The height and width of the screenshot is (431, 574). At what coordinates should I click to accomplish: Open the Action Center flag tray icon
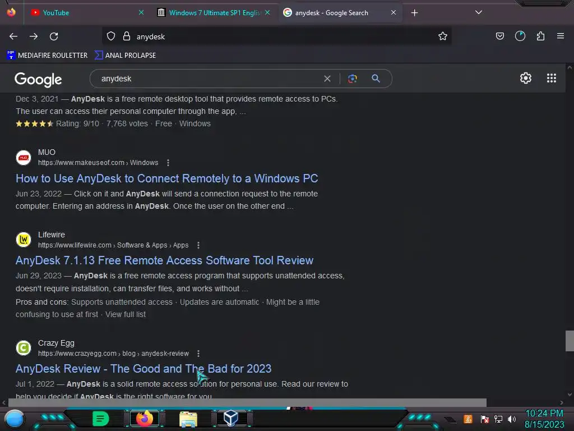[x=484, y=419]
